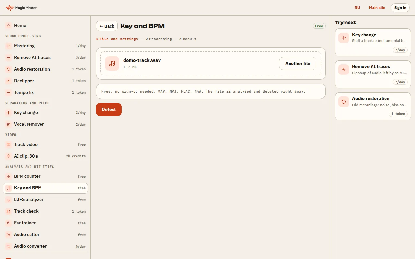The width and height of the screenshot is (415, 259).
Task: Open Home via its house icon
Action: (8, 25)
